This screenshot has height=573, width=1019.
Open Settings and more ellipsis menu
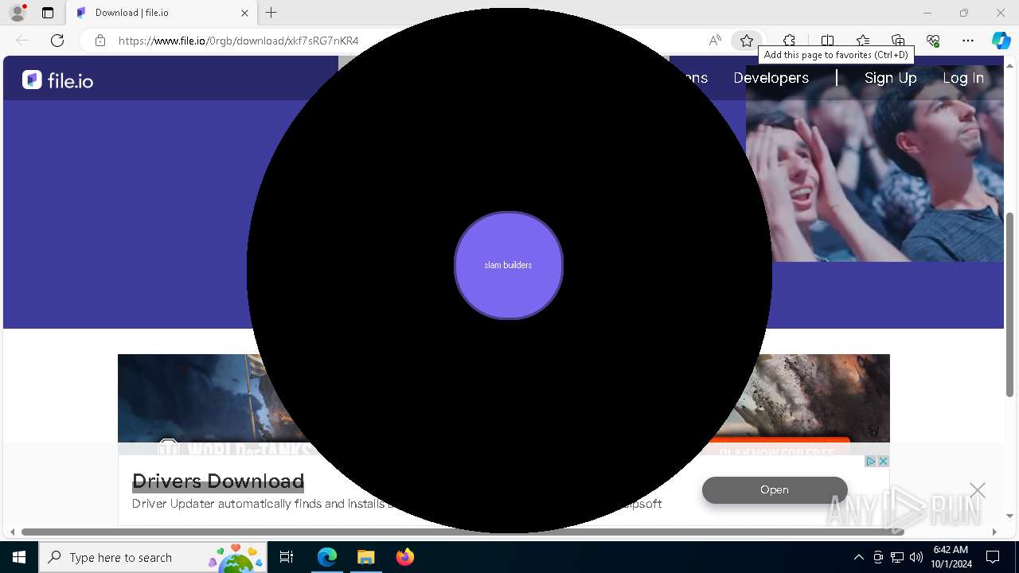(x=968, y=41)
